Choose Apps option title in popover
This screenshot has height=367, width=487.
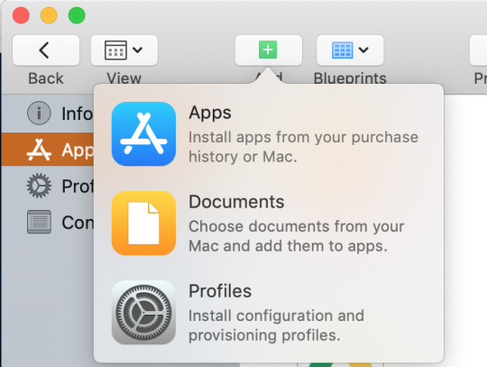[210, 113]
